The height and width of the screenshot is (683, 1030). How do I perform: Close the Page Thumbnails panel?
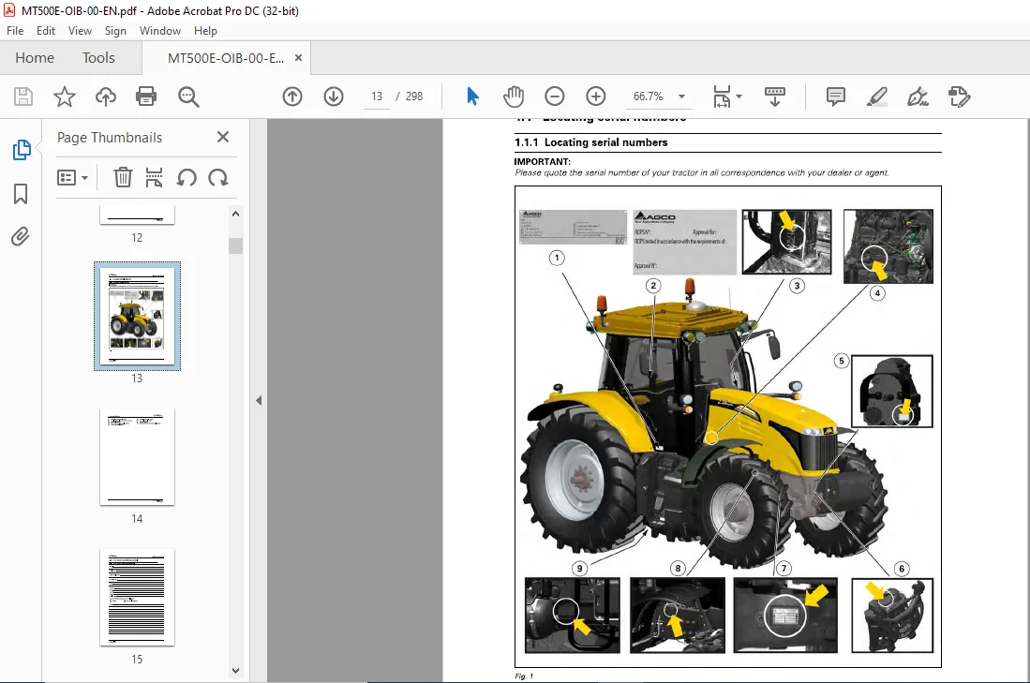pyautogui.click(x=223, y=137)
